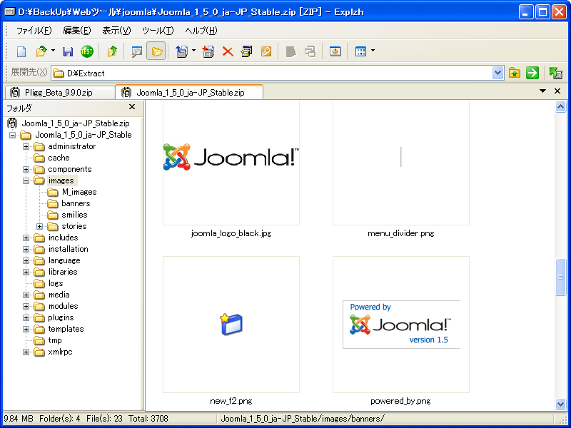Click the green arrow extract-here icon
Screen dimensions: 571x428
(x=532, y=73)
